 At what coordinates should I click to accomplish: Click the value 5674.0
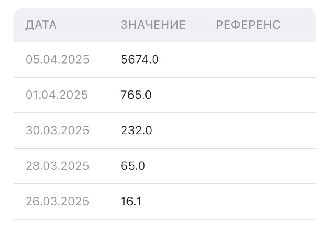140,59
